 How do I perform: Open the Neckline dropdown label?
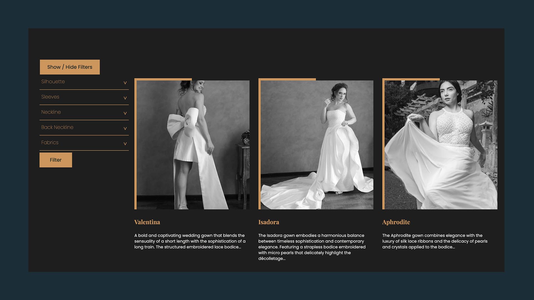51,112
